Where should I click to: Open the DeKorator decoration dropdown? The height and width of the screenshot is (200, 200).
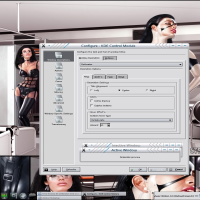click(131, 64)
